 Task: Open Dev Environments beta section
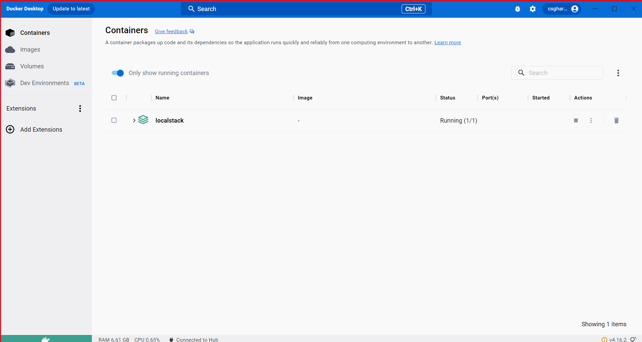point(46,83)
